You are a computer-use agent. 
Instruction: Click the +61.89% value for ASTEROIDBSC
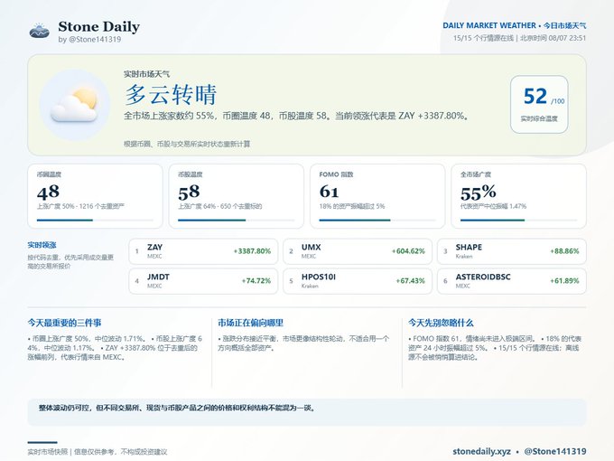click(564, 281)
